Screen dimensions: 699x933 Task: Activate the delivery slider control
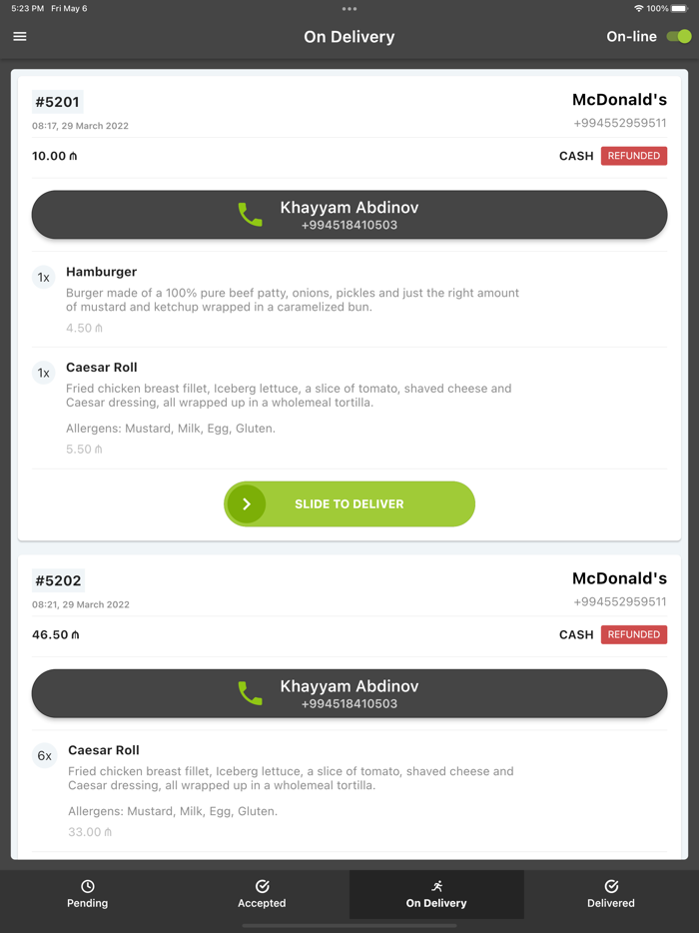(x=349, y=503)
